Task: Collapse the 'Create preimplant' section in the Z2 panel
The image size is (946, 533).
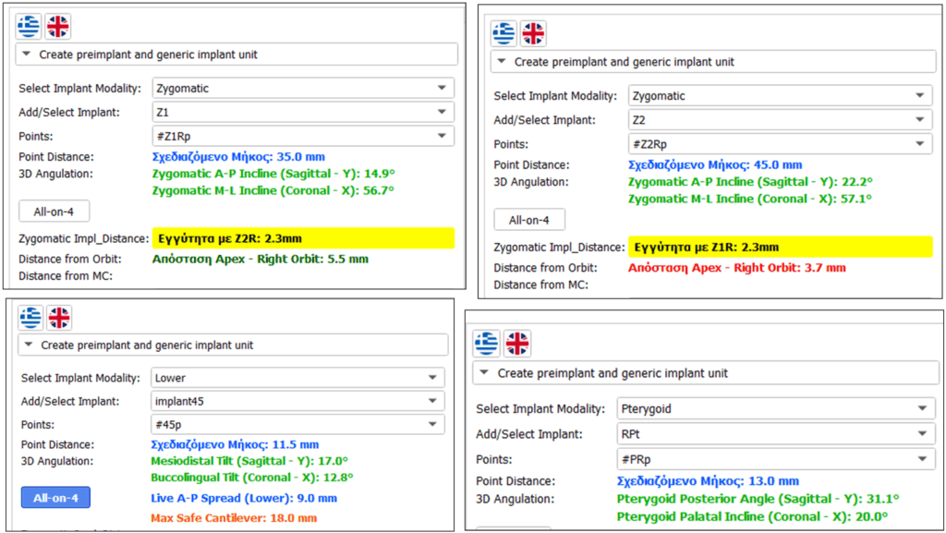Action: (x=714, y=62)
